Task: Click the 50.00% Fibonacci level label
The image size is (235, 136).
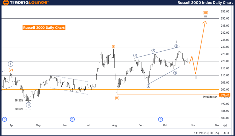Action: point(19,109)
